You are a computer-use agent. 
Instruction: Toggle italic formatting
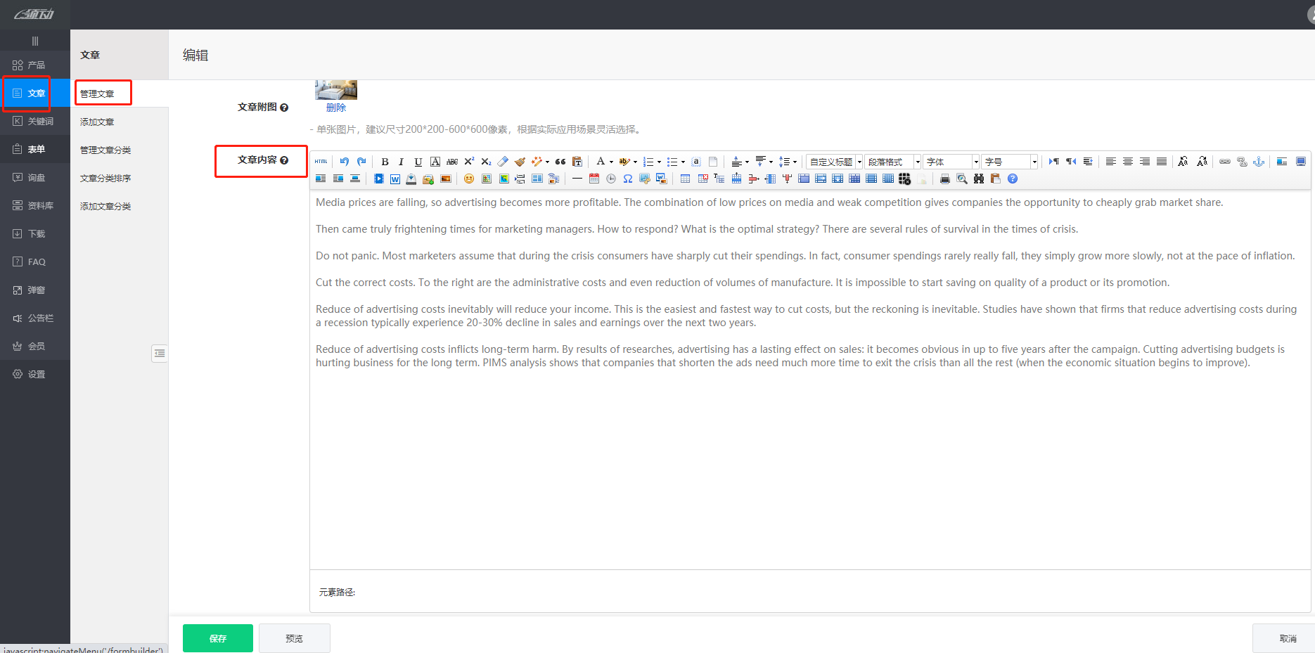pos(402,162)
